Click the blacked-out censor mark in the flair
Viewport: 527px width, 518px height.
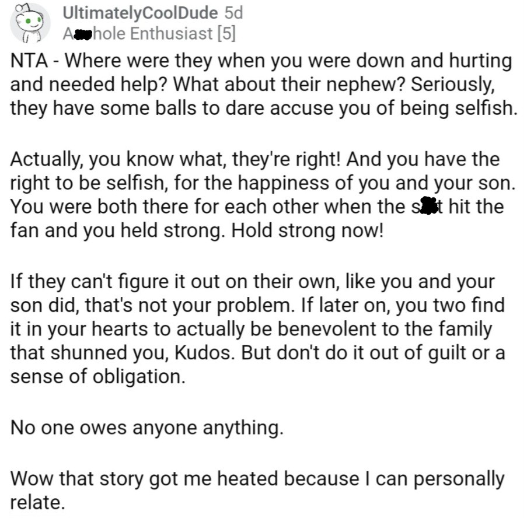pos(82,34)
